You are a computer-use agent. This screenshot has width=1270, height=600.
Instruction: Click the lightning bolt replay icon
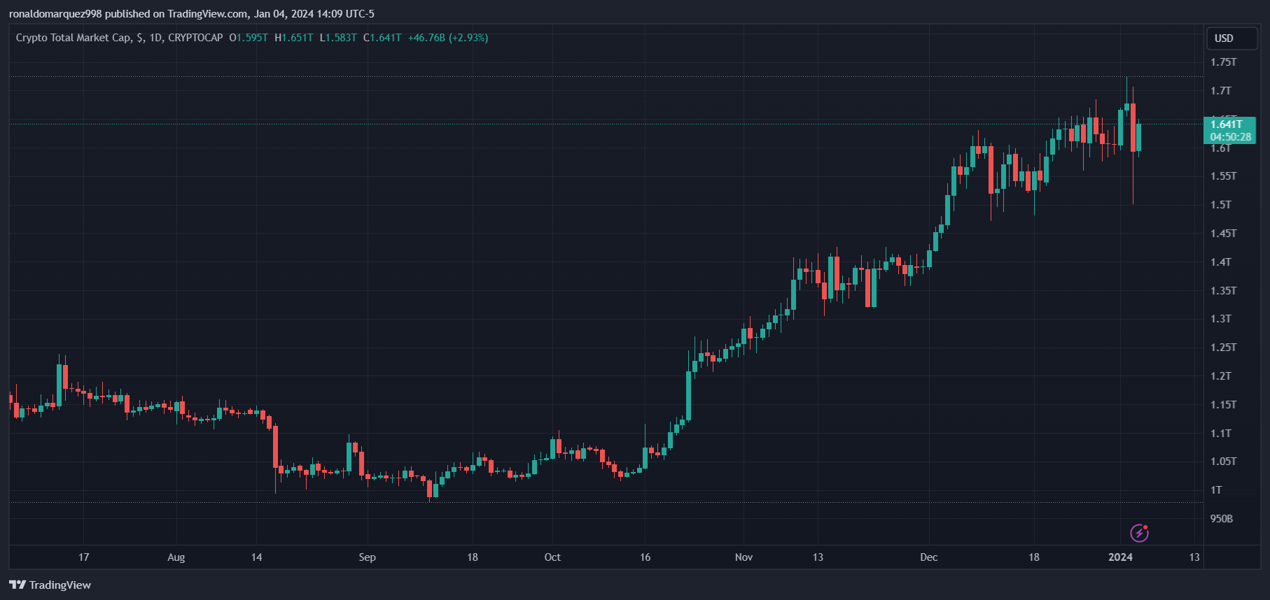(x=1139, y=533)
